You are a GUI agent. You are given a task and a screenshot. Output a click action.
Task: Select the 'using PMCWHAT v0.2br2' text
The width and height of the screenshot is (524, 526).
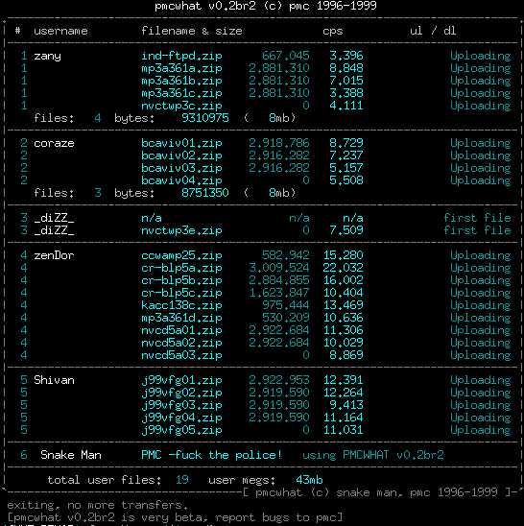tap(373, 455)
